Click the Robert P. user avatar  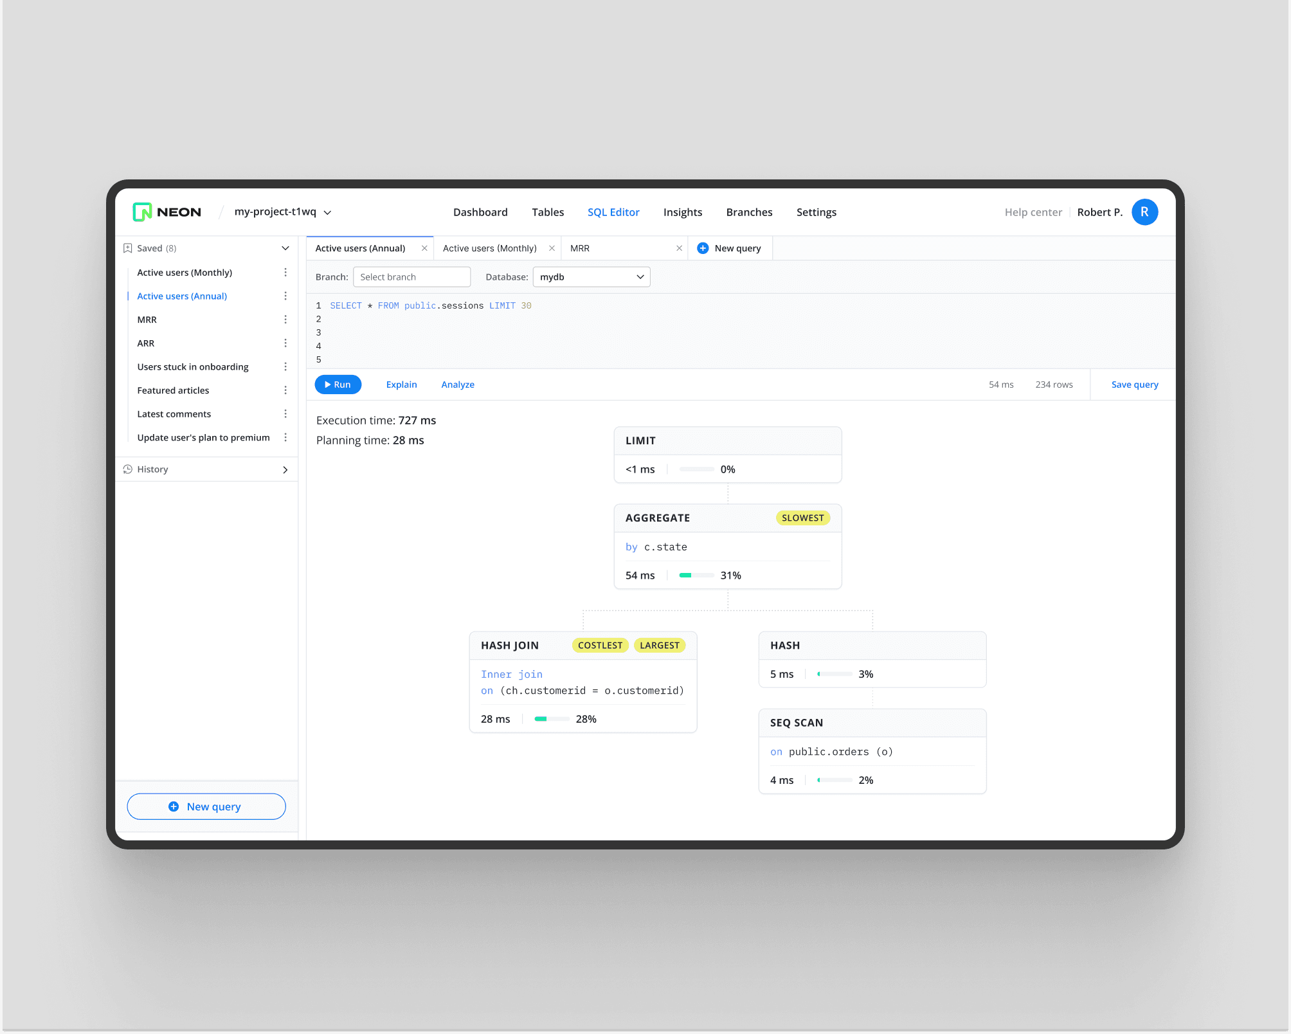coord(1144,212)
